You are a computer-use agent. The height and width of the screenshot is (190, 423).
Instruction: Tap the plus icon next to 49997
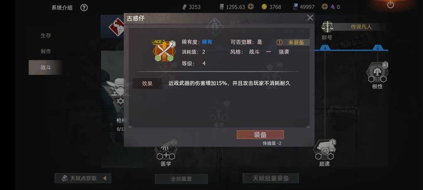coord(325,7)
